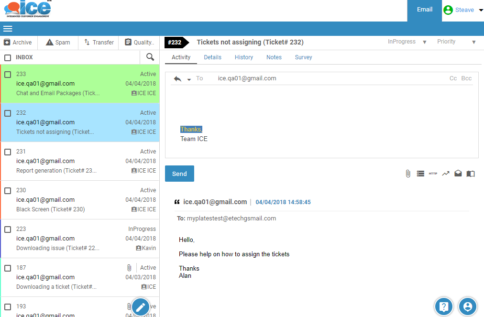Open the help question mark bubble
Viewport: 484px width, 317px height.
pyautogui.click(x=443, y=306)
